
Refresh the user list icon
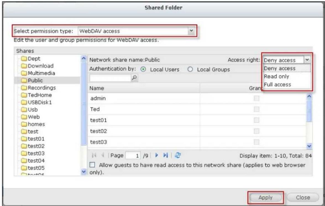178,155
